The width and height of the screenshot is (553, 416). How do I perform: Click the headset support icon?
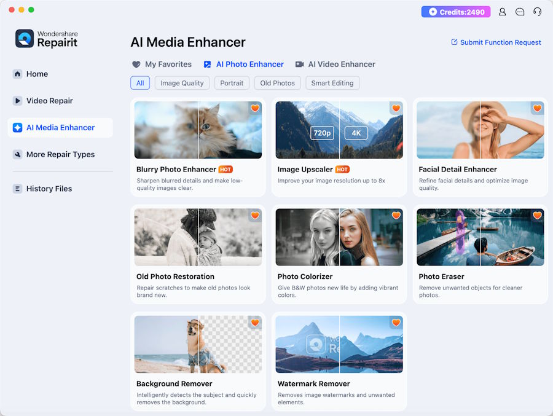click(x=537, y=12)
